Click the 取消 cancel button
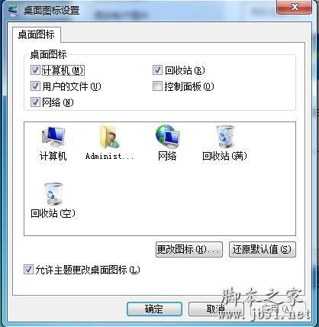The image size is (319, 327). click(x=216, y=309)
